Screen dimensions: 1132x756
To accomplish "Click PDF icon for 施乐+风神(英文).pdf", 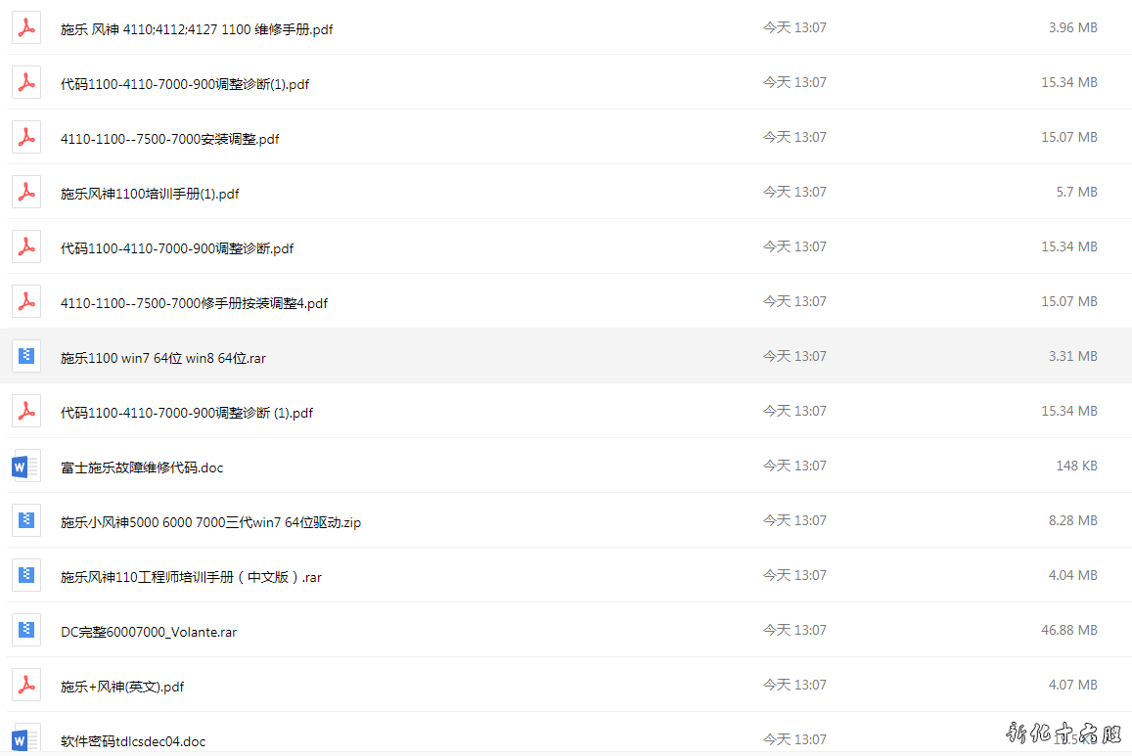I will coord(26,686).
